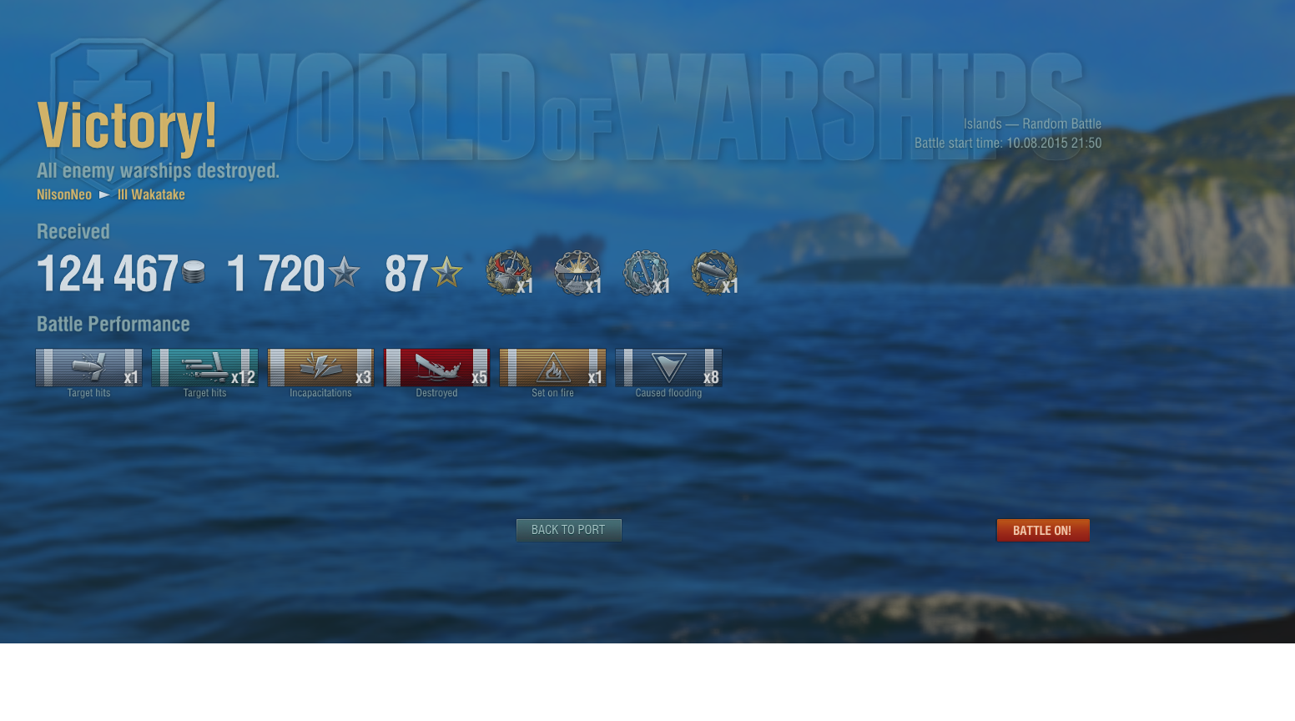The image size is (1295, 721).
Task: Open the NilsonNeo player name link
Action: coord(64,194)
